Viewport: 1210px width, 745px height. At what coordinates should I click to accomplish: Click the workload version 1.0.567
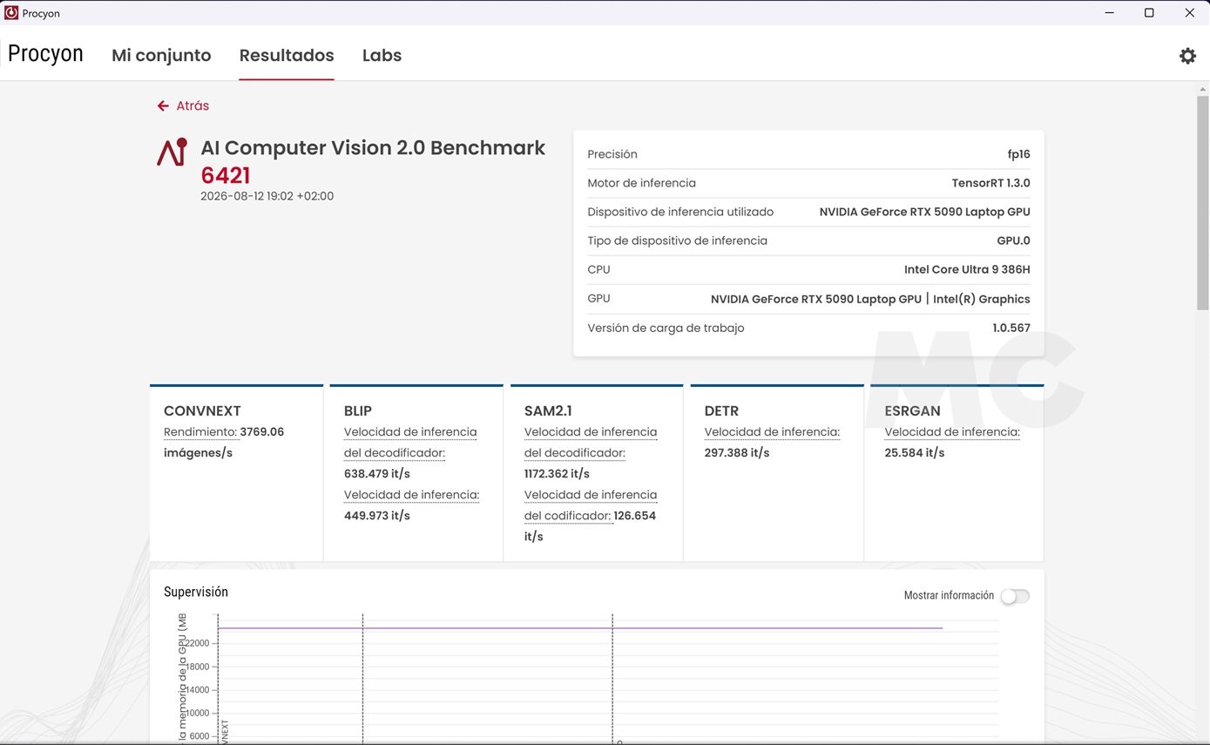1011,328
